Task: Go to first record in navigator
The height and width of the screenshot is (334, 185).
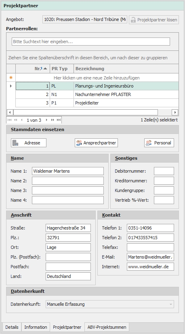Action: (9, 120)
